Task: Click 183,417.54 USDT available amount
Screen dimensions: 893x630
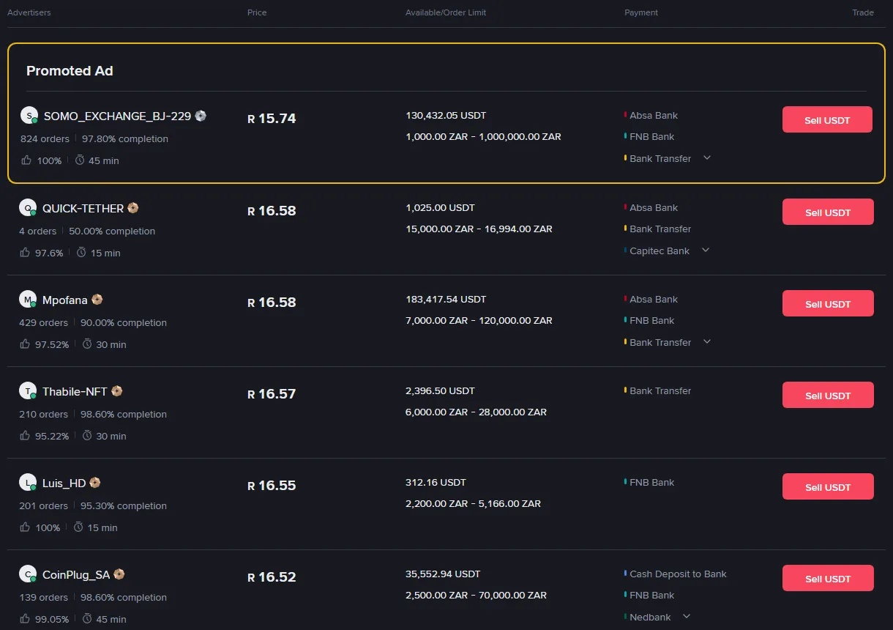Action: click(446, 299)
